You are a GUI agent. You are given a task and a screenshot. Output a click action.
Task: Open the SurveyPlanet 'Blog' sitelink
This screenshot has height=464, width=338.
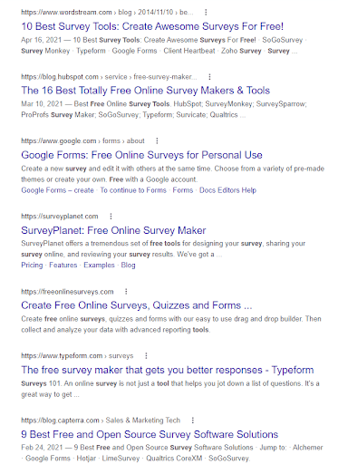[128, 266]
